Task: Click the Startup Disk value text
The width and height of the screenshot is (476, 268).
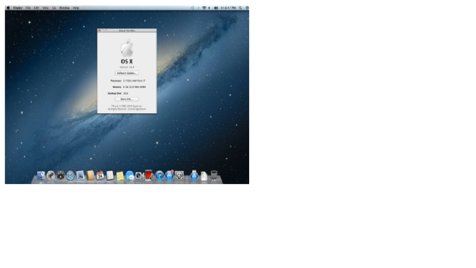Action: tap(126, 93)
